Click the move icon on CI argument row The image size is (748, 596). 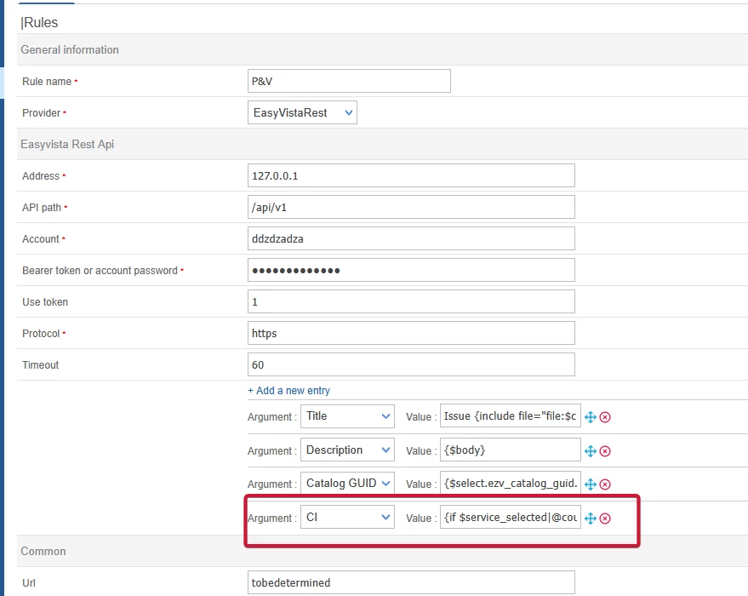[591, 519]
